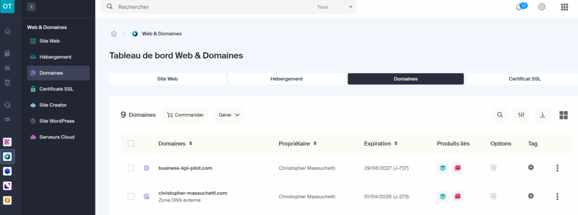This screenshot has height=215, width=578.
Task: Check the christopher-massuchetti.com row checkbox
Action: 131,196
